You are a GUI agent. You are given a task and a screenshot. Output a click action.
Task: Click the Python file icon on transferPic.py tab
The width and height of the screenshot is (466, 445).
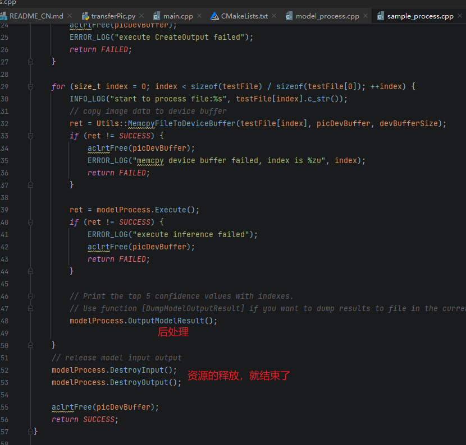(85, 16)
